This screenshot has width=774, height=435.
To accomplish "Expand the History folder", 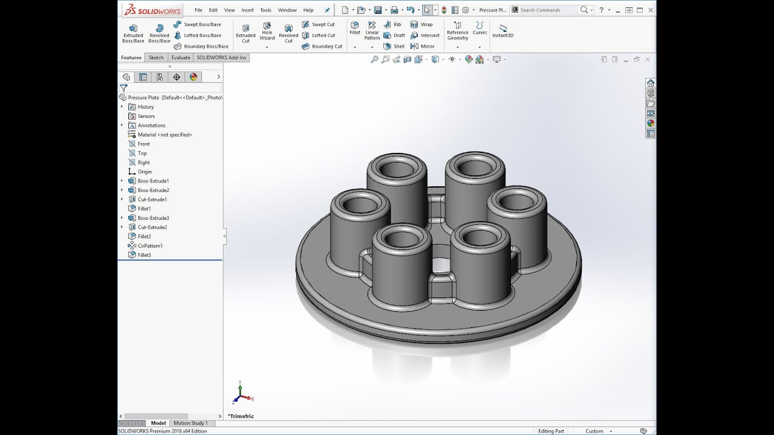I will pyautogui.click(x=122, y=107).
